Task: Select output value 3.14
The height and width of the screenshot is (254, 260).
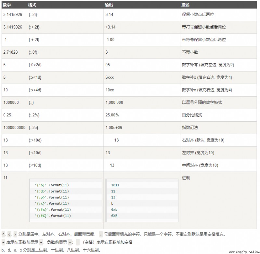Action: point(109,15)
